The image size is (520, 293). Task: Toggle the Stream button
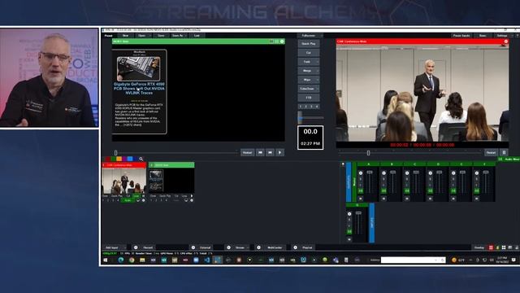pos(240,247)
